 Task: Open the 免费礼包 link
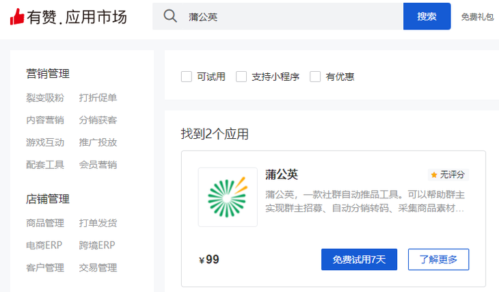[477, 17]
